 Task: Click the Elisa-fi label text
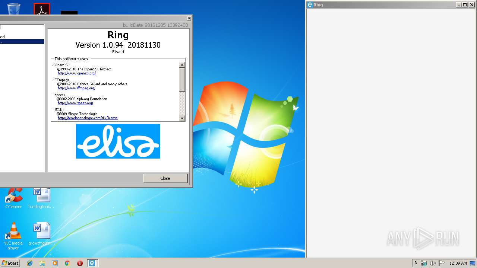[x=118, y=52]
